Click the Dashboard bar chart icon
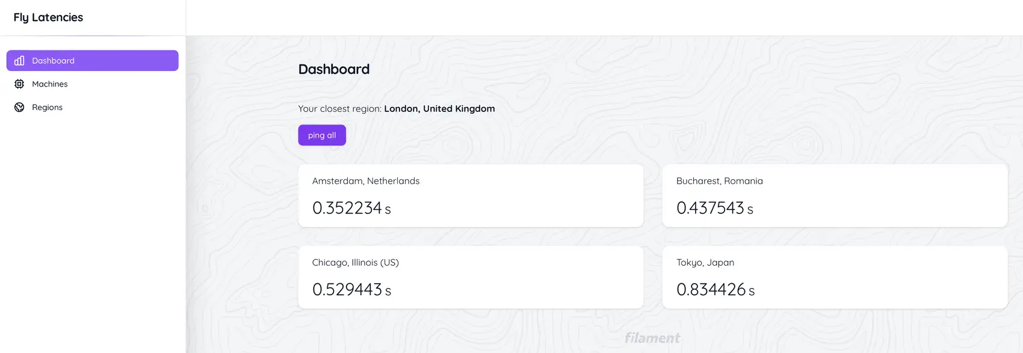Image resolution: width=1023 pixels, height=353 pixels. click(19, 61)
